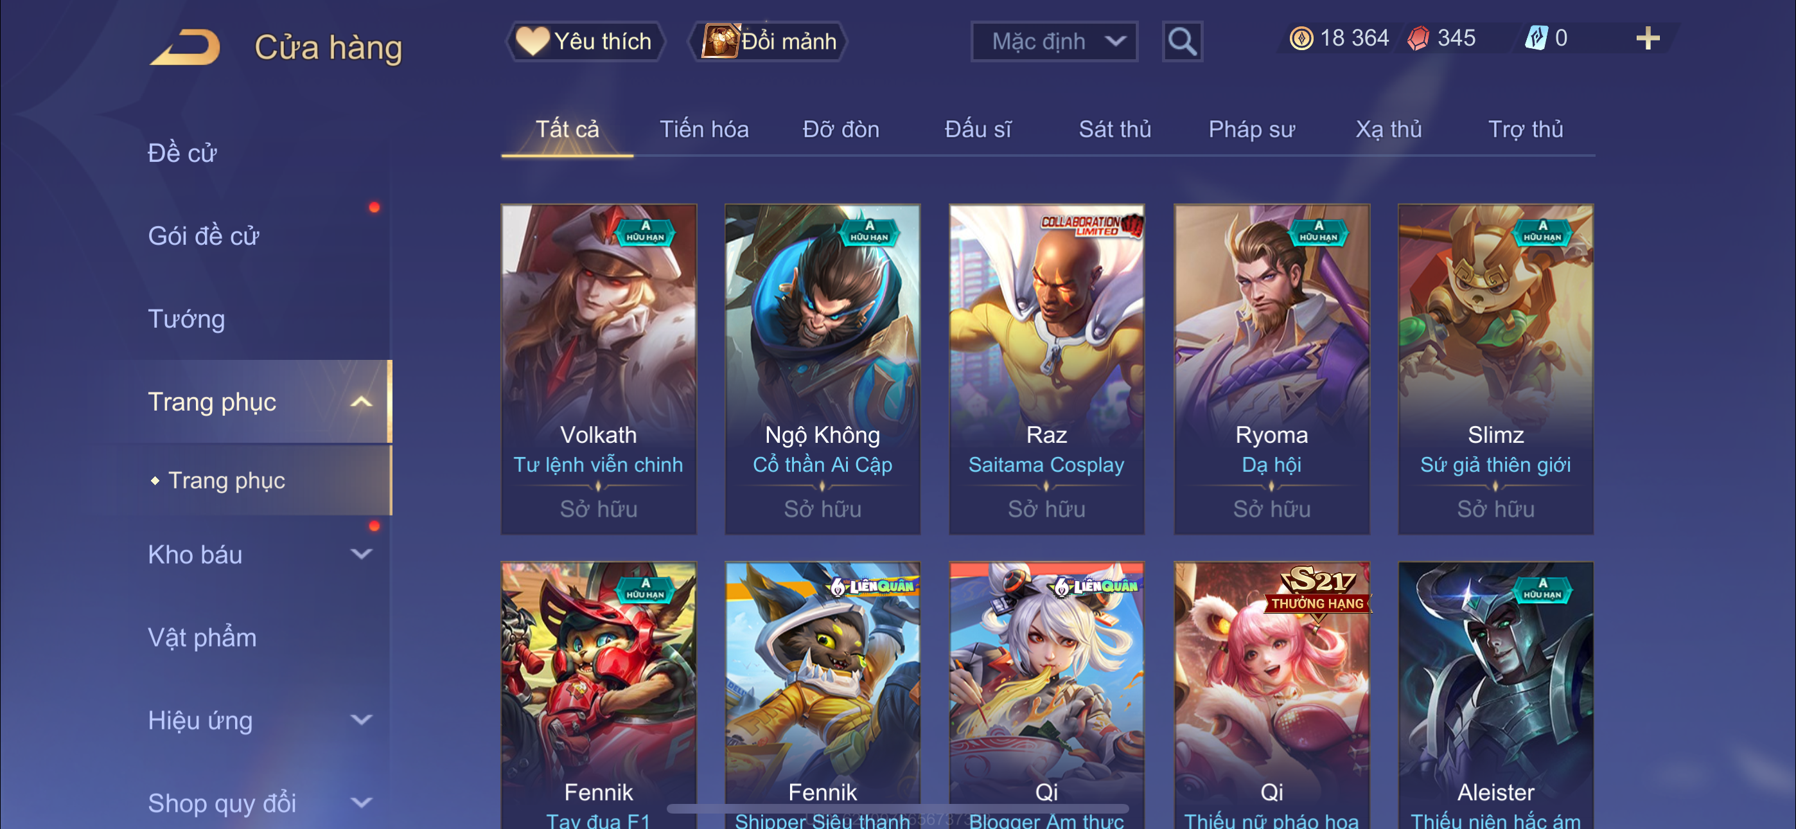Expand the Hiệu ứng sidebar section

point(361,720)
